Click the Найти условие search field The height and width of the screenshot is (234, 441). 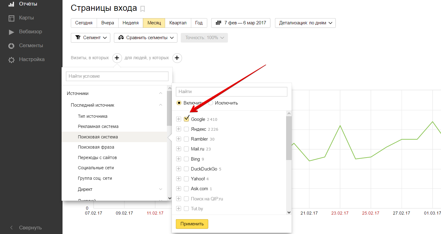click(x=117, y=76)
